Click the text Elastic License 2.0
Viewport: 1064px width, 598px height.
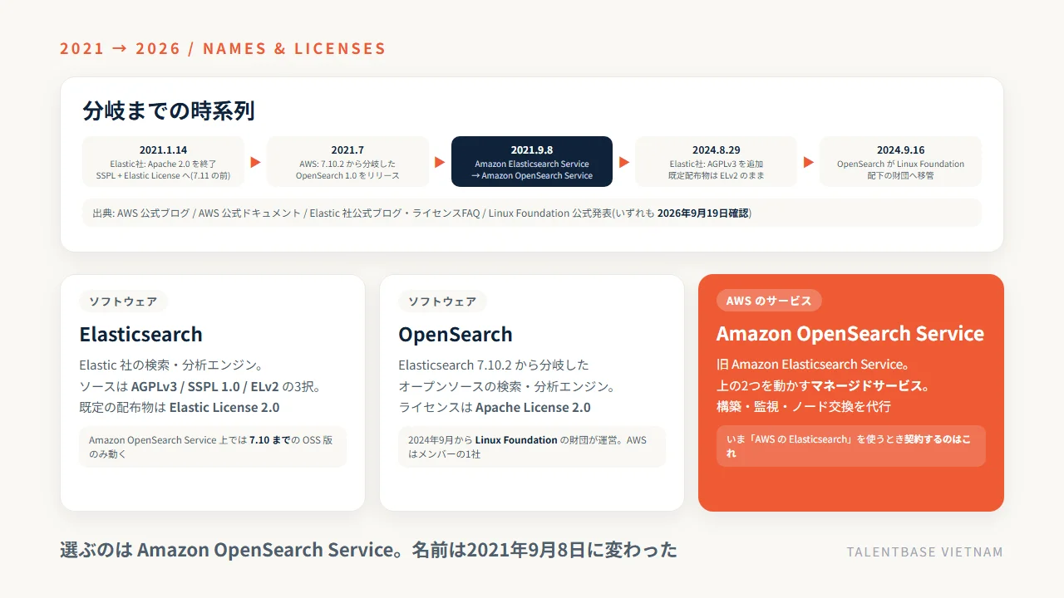224,408
